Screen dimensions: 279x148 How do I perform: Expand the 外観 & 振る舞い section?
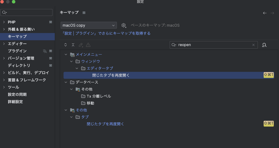(4, 29)
